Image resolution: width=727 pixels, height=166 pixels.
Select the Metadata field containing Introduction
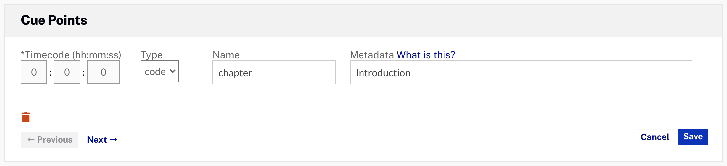click(x=521, y=72)
